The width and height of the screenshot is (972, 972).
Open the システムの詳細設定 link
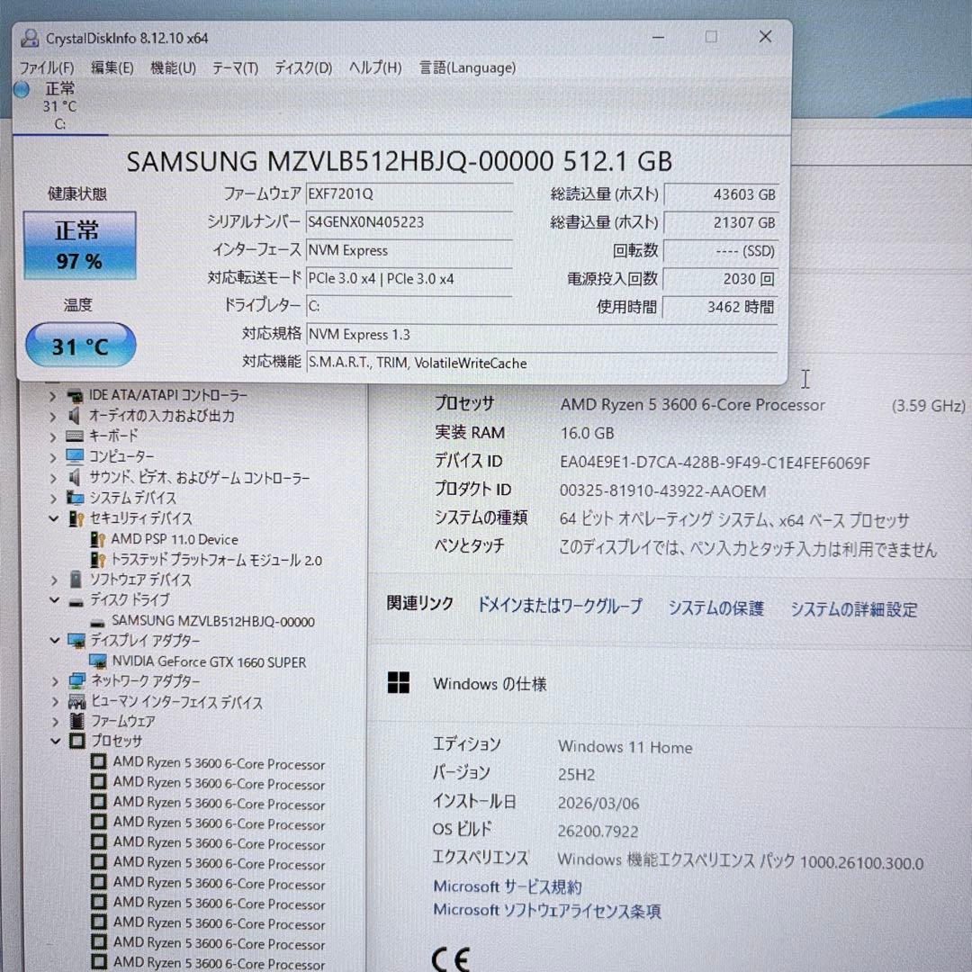click(853, 609)
